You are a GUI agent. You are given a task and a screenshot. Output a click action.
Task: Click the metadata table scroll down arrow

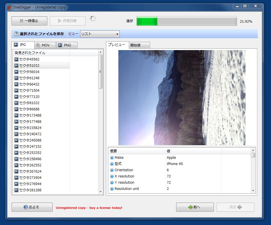click(253, 191)
